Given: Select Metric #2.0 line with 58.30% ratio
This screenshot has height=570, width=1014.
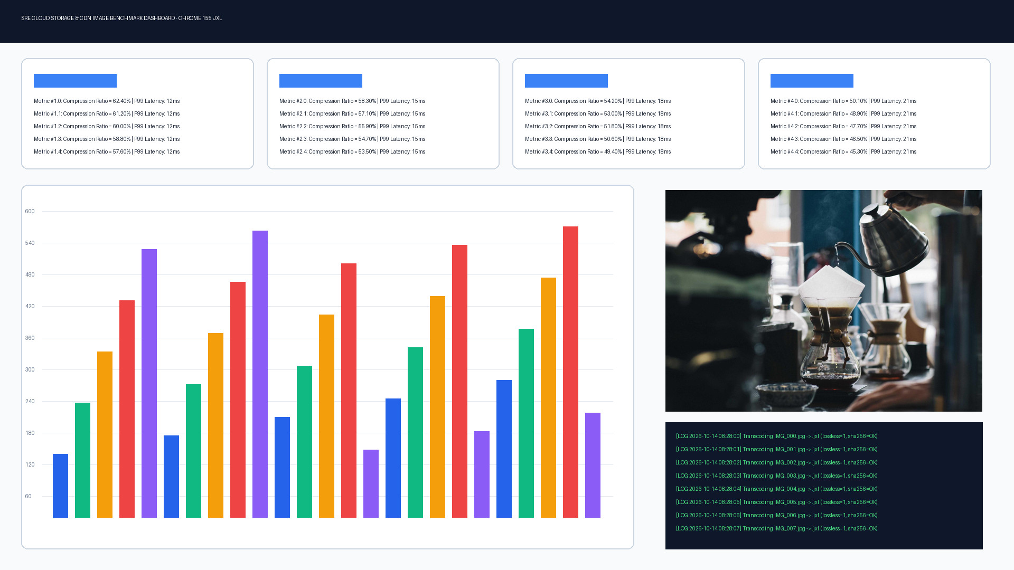Looking at the screenshot, I should coord(352,101).
